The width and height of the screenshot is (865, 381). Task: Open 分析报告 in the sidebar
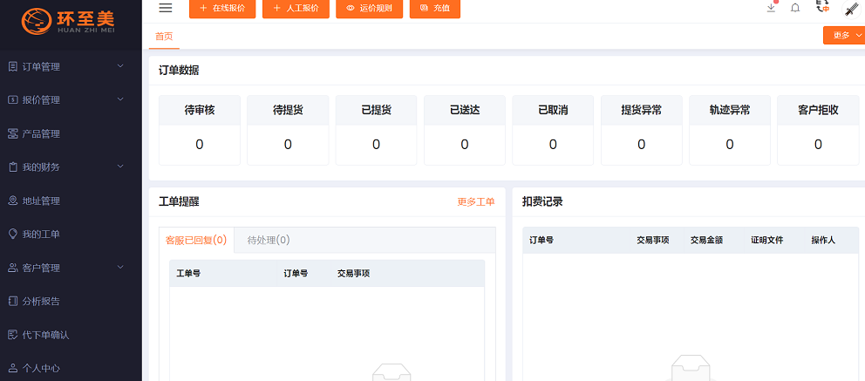click(41, 301)
